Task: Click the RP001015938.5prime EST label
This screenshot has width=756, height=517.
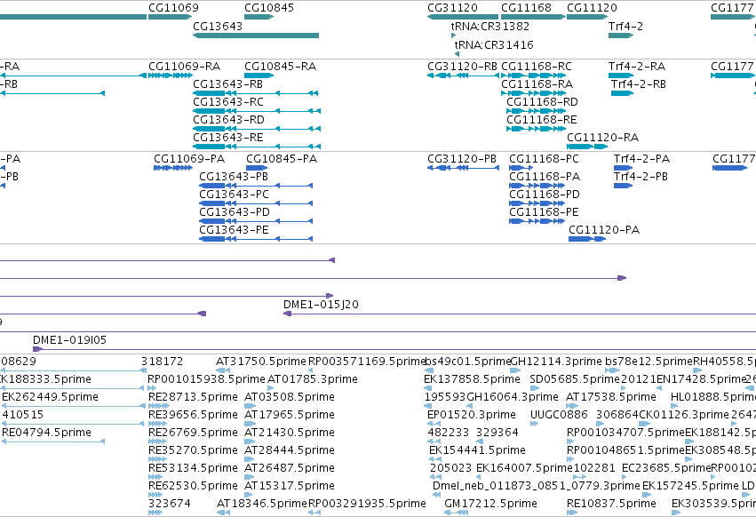Action: point(206,379)
